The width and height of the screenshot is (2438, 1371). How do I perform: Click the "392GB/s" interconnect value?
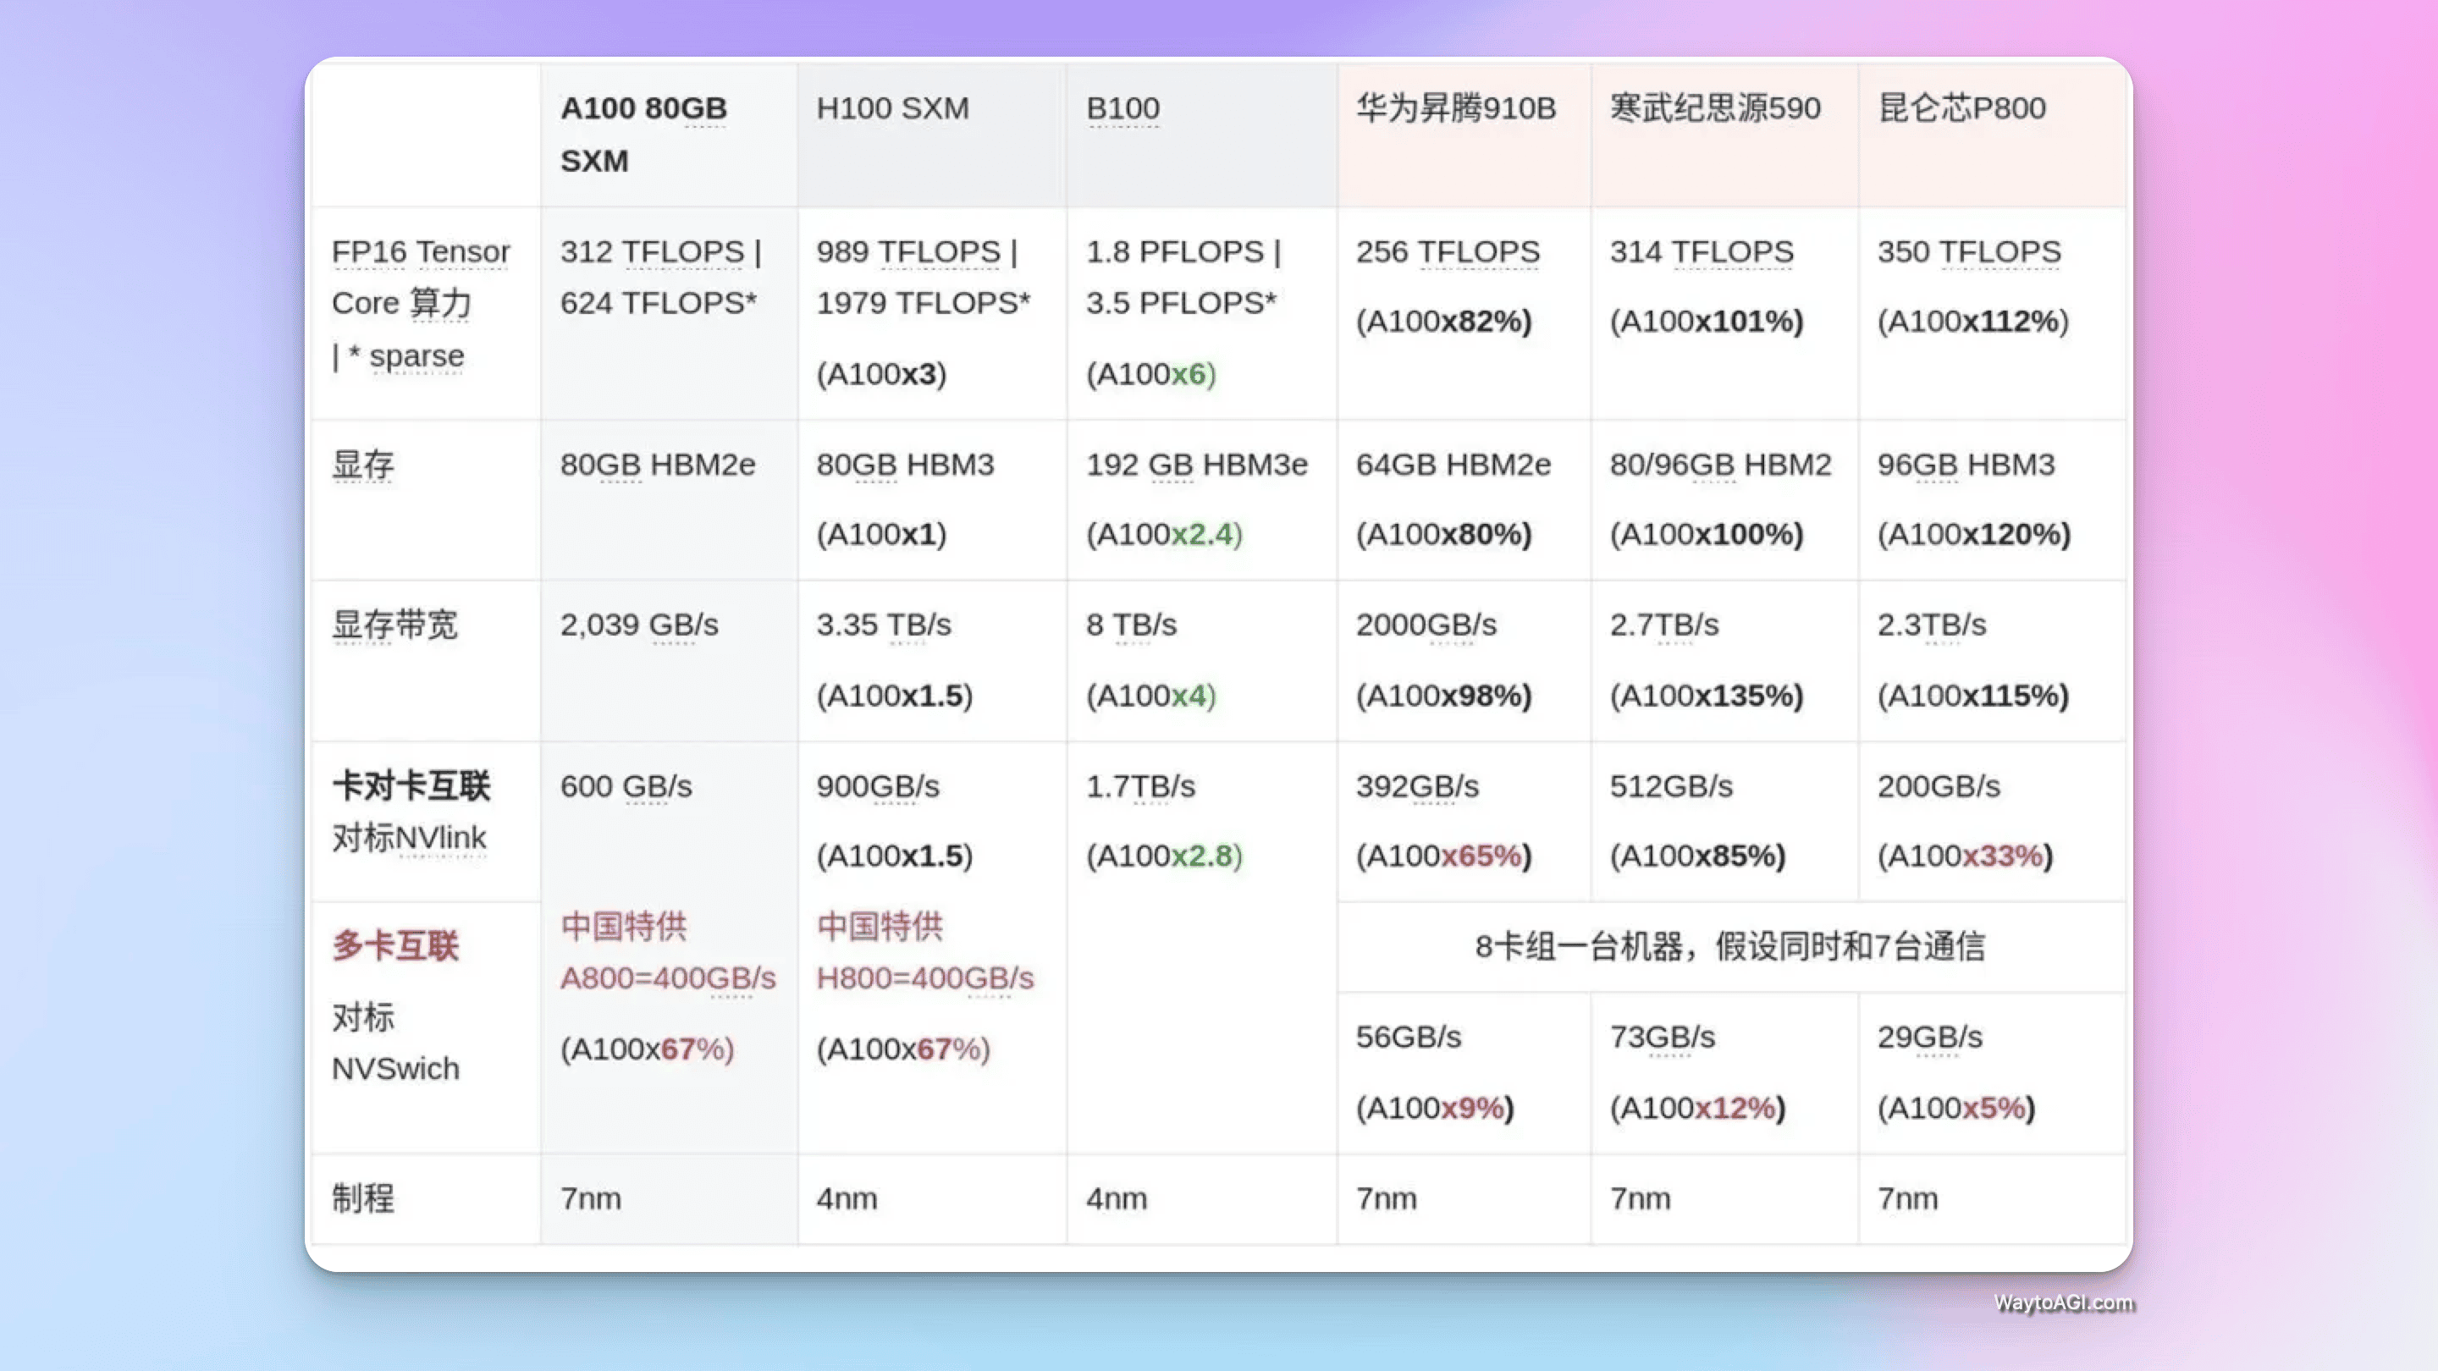pyautogui.click(x=1417, y=786)
